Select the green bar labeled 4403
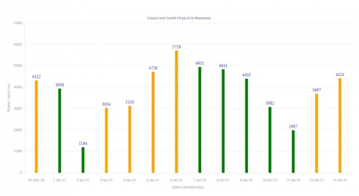This screenshot has height=196, width=359. pyautogui.click(x=246, y=126)
